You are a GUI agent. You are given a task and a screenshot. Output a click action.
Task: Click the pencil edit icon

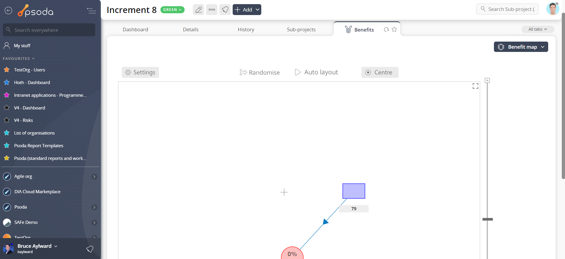[198, 10]
